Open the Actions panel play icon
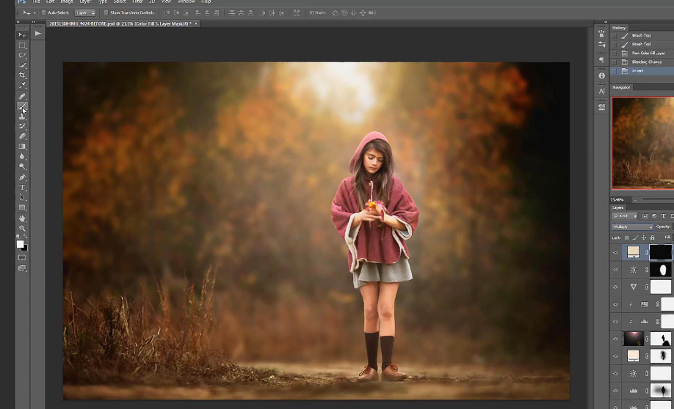The width and height of the screenshot is (674, 409). [x=38, y=34]
